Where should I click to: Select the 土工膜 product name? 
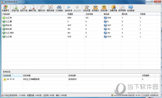tap(9, 22)
